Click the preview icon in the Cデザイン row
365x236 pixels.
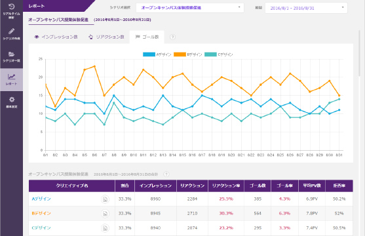105,228
